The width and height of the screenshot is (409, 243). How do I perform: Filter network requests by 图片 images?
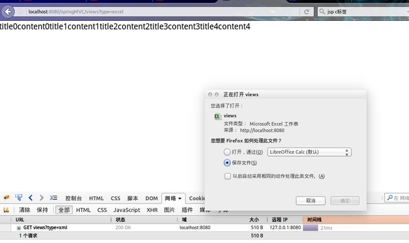[x=169, y=210]
